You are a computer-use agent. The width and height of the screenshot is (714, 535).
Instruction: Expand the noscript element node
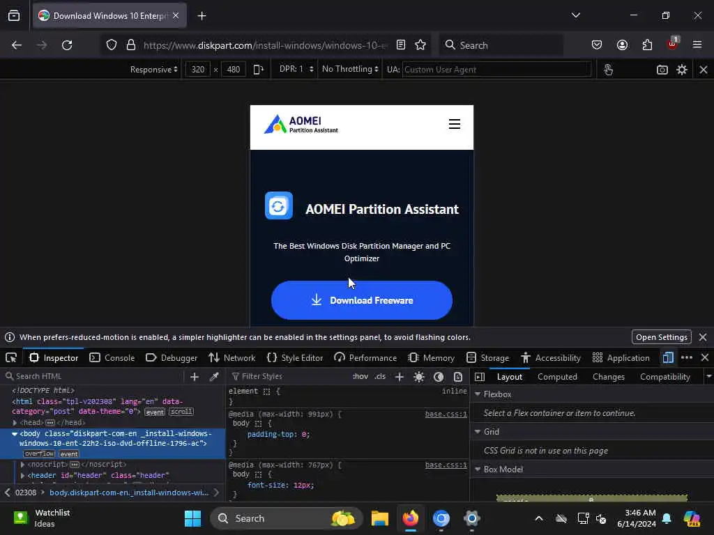(23, 465)
